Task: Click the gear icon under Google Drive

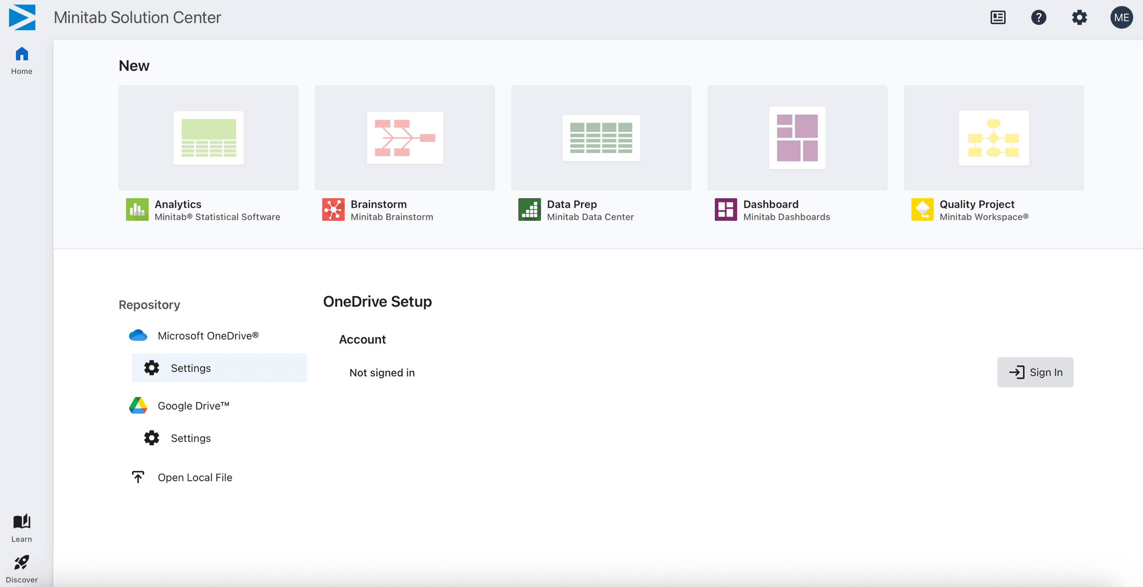Action: (151, 438)
